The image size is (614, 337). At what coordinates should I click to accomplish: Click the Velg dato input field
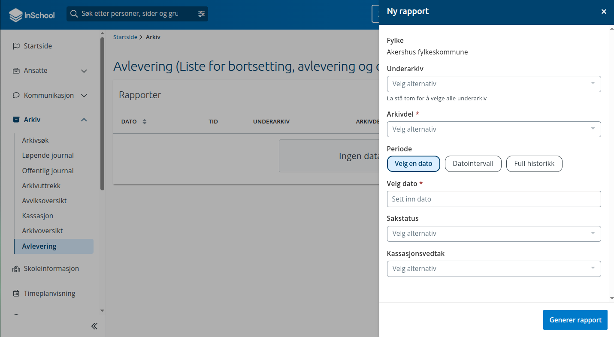tap(494, 199)
